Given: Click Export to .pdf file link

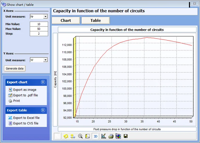Looking at the screenshot, I should 25,95.
